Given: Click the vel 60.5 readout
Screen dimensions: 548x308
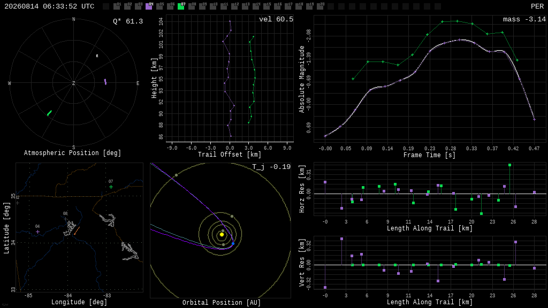Looking at the screenshot, I should [x=276, y=19].
